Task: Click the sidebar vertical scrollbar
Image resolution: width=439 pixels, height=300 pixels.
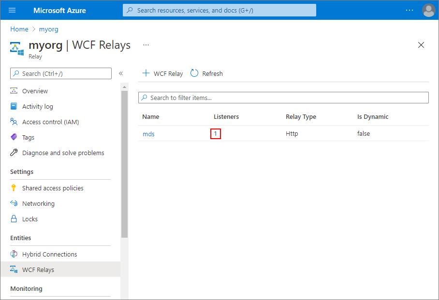Action: coord(124,164)
